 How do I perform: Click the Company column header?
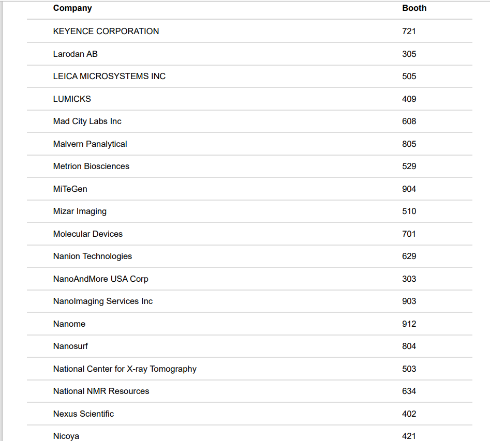click(x=72, y=8)
